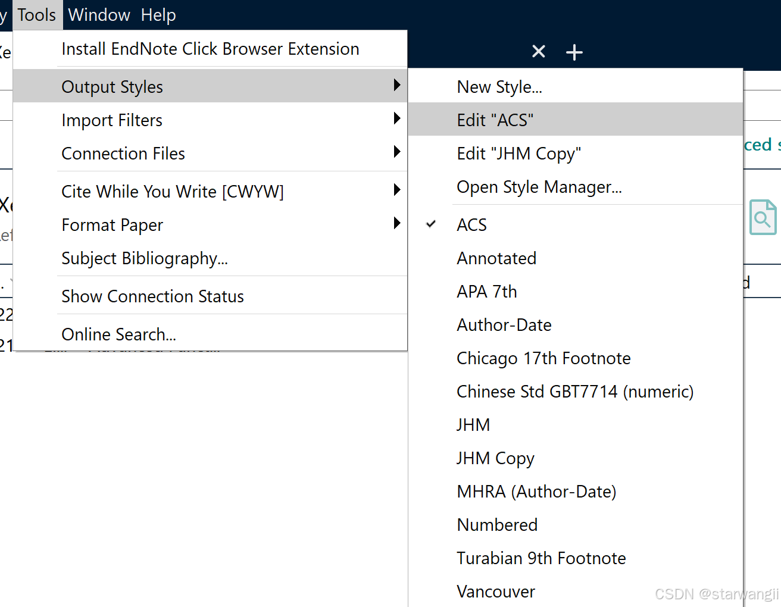Choose Edit "ACS" style
Viewport: 781px width, 607px height.
click(576, 120)
